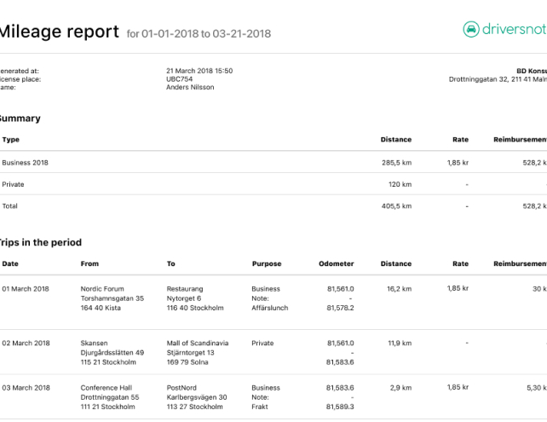Select odometer end value '81,589.3'

(x=340, y=407)
